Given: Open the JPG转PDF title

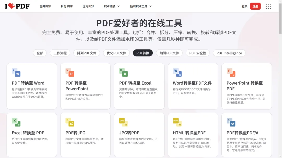Looking at the screenshot, I should [129, 133].
